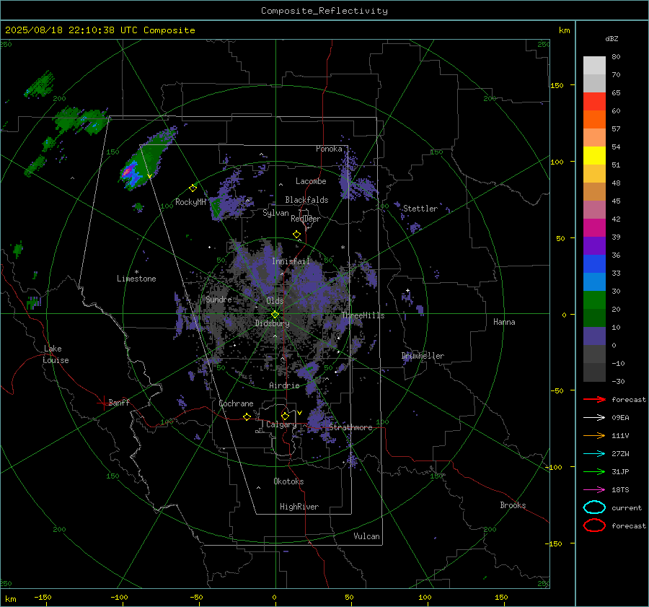This screenshot has height=607, width=649.
Task: Click the Airdrie label
Action: point(284,385)
